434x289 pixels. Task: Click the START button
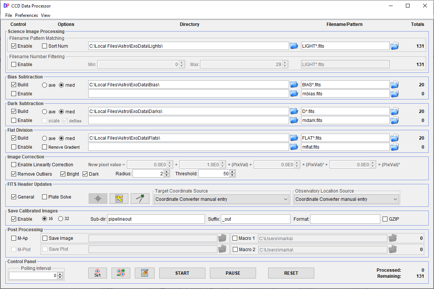tap(182, 273)
